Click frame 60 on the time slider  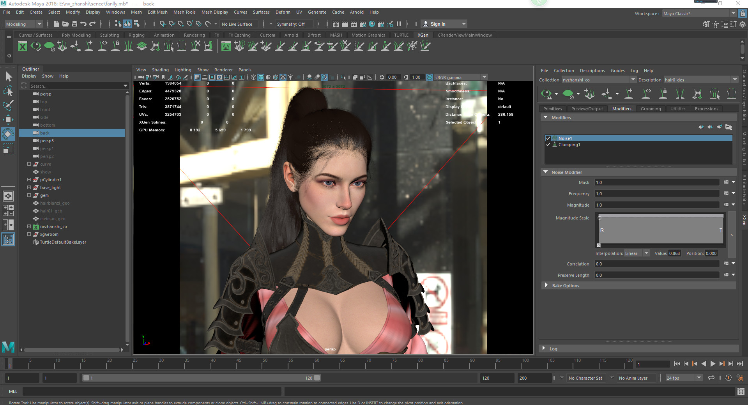point(317,364)
